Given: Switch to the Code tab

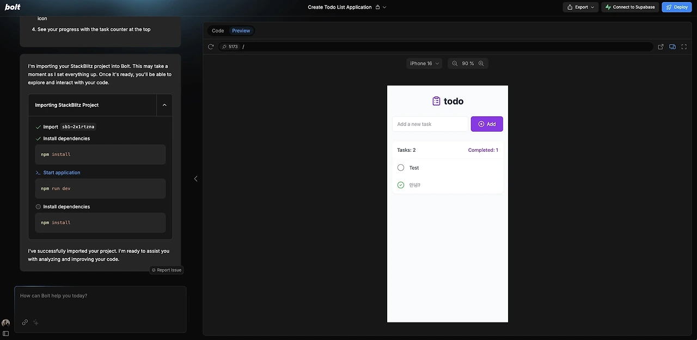Looking at the screenshot, I should (x=218, y=30).
